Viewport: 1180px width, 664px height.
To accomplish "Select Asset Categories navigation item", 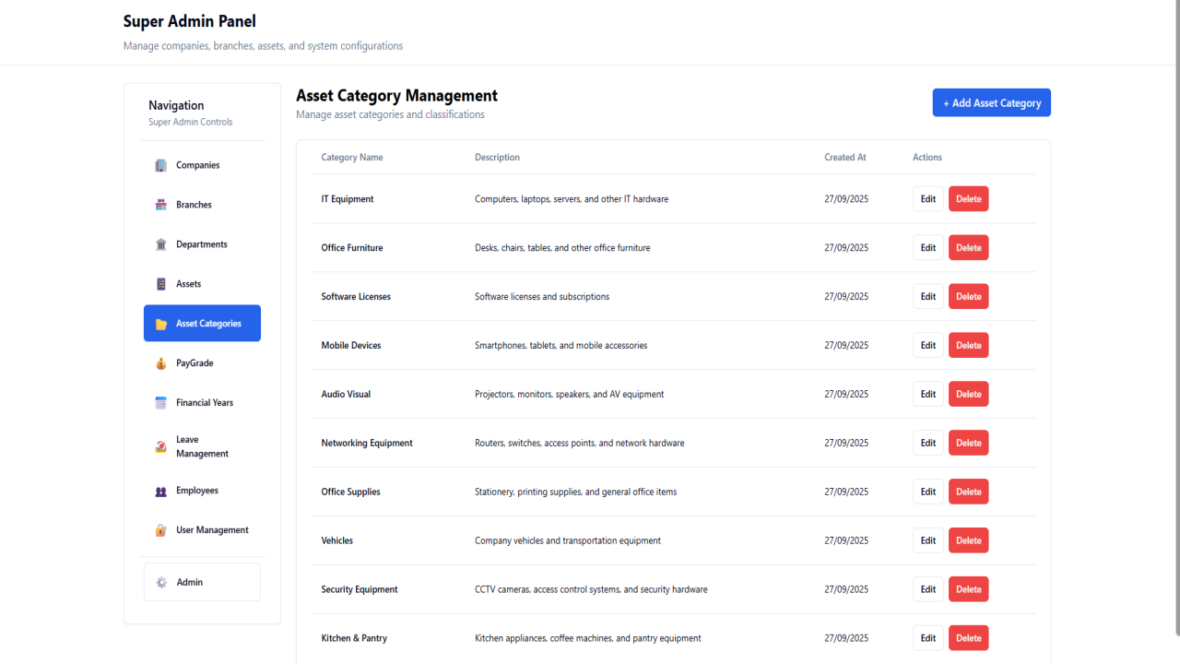I will (x=202, y=324).
